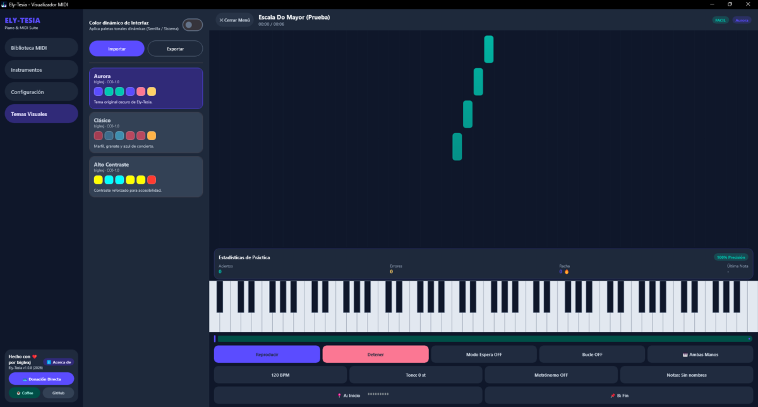Click the Acerca de info button
Image resolution: width=758 pixels, height=407 pixels.
(x=59, y=362)
